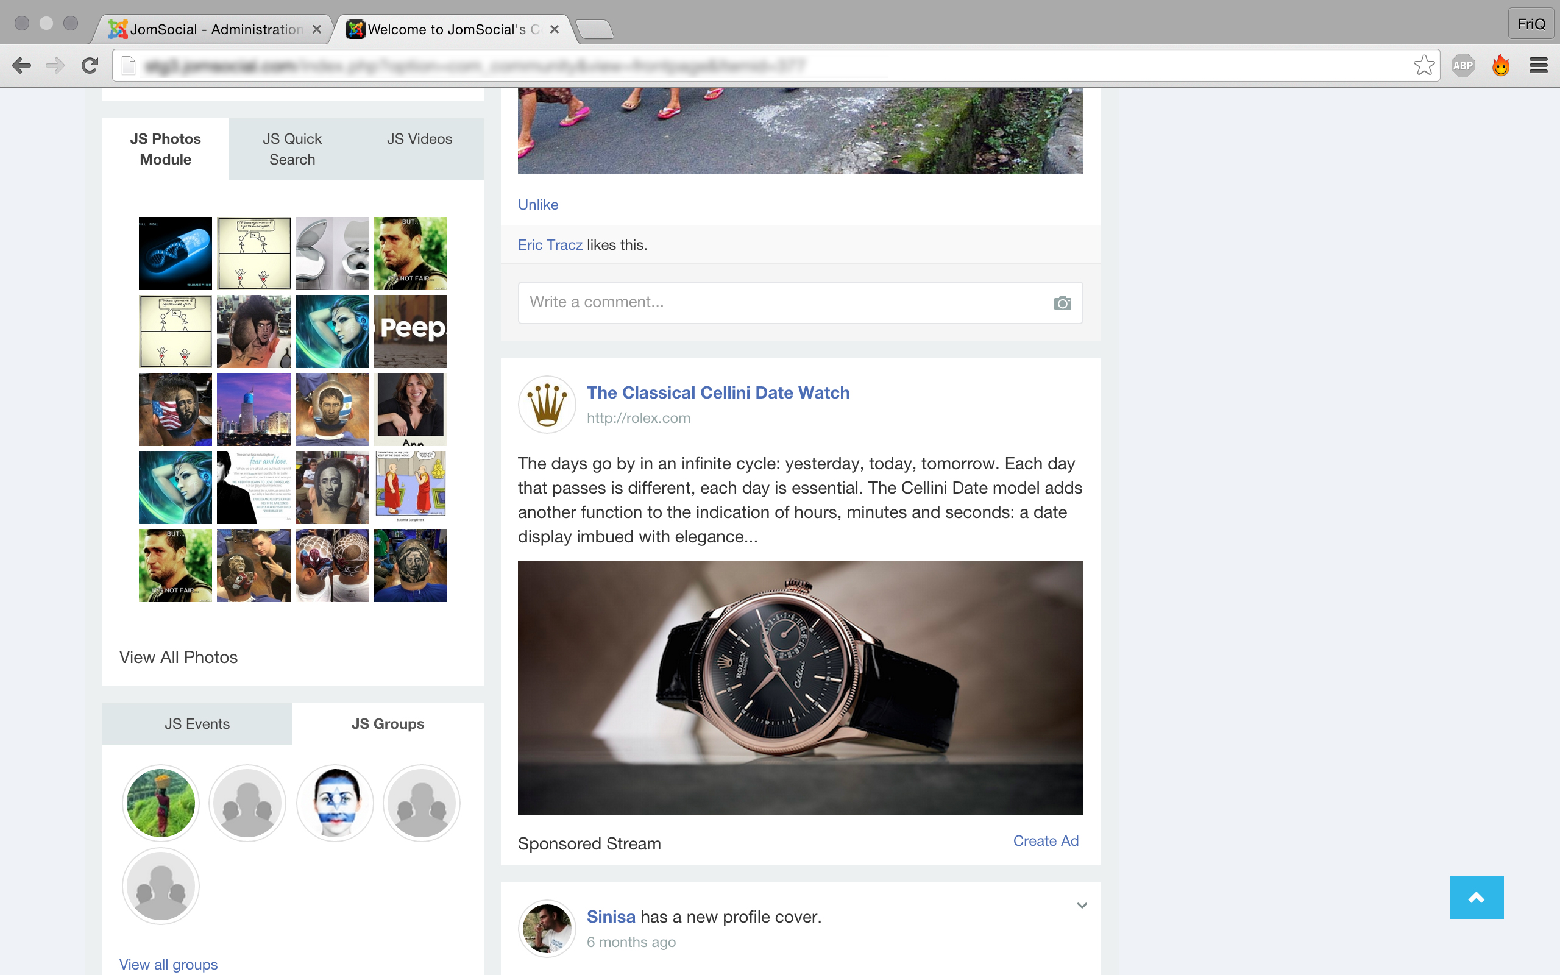The image size is (1560, 975).
Task: Click the Rolex crown avatar
Action: pyautogui.click(x=547, y=405)
